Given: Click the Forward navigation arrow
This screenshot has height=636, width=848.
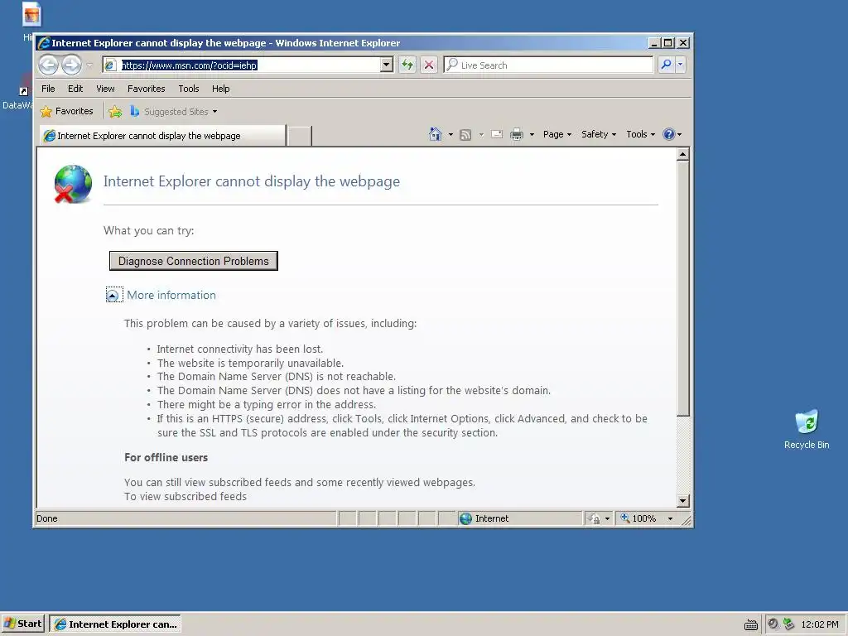Looking at the screenshot, I should click(71, 65).
